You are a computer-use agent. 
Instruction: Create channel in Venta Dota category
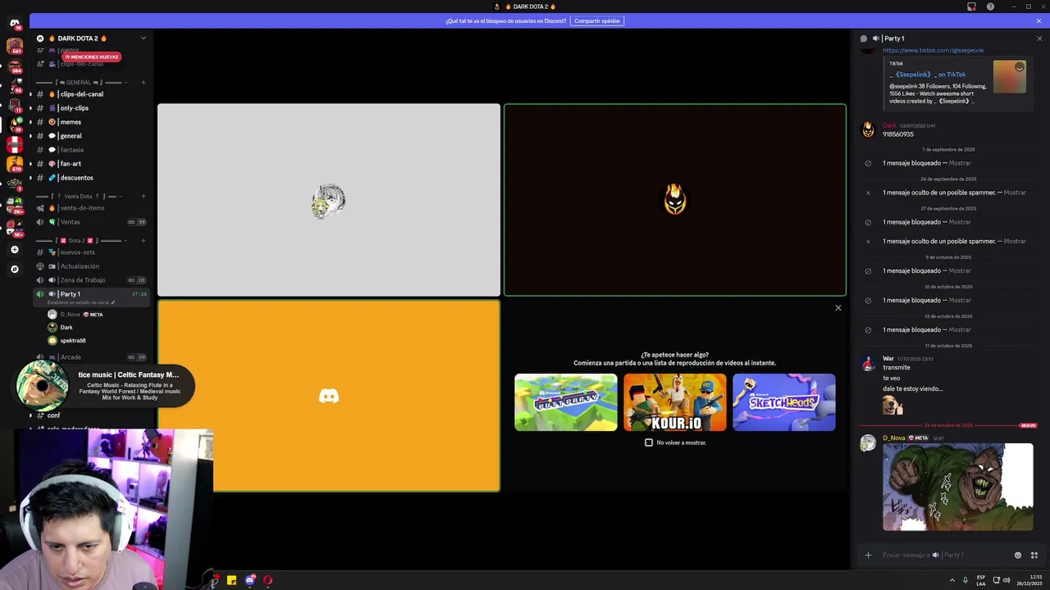(144, 196)
